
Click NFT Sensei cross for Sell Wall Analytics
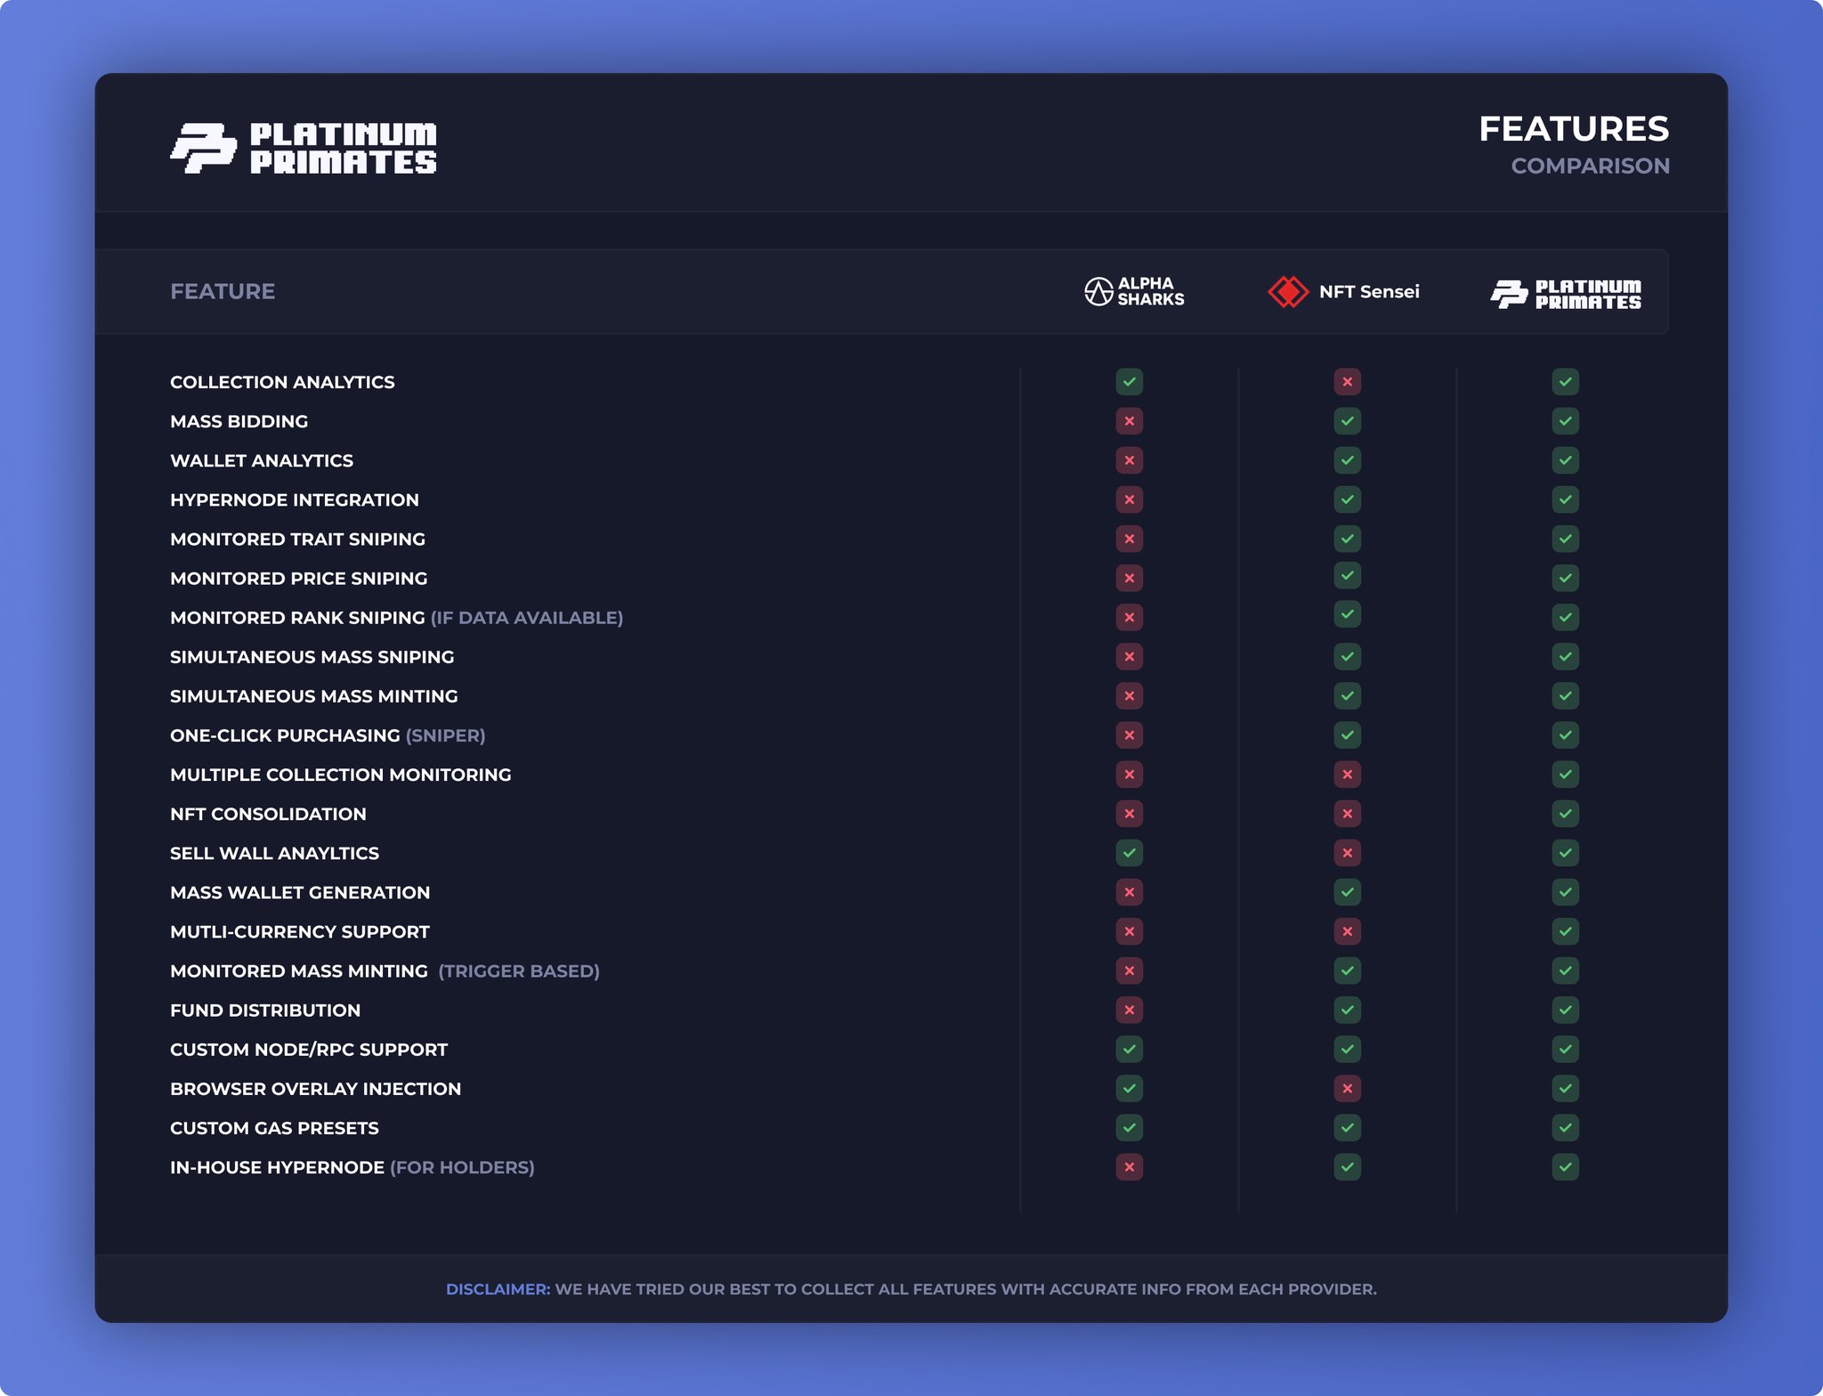(x=1348, y=853)
